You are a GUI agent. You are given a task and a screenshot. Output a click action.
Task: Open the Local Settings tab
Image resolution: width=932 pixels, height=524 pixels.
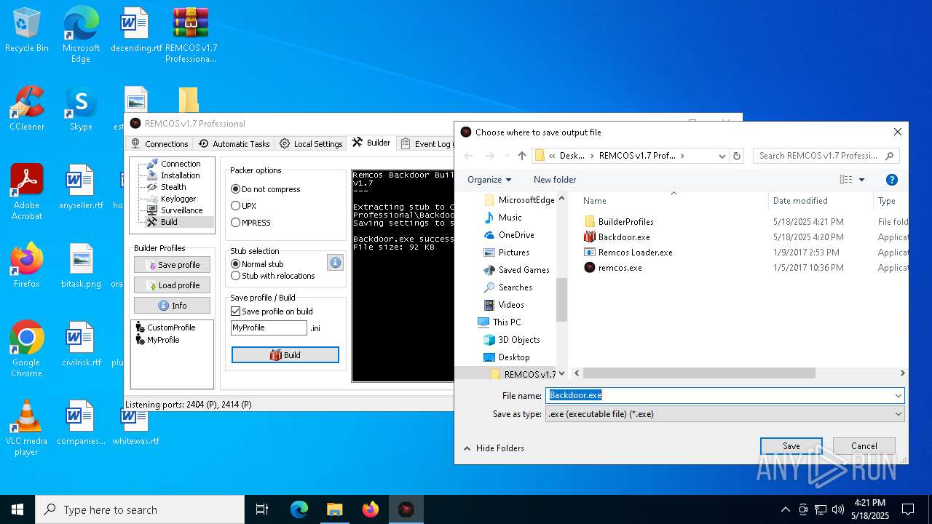(311, 143)
